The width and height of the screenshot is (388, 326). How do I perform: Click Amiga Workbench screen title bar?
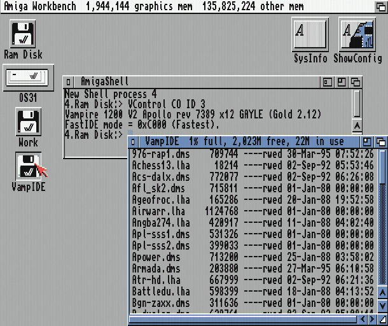pyautogui.click(x=188, y=6)
